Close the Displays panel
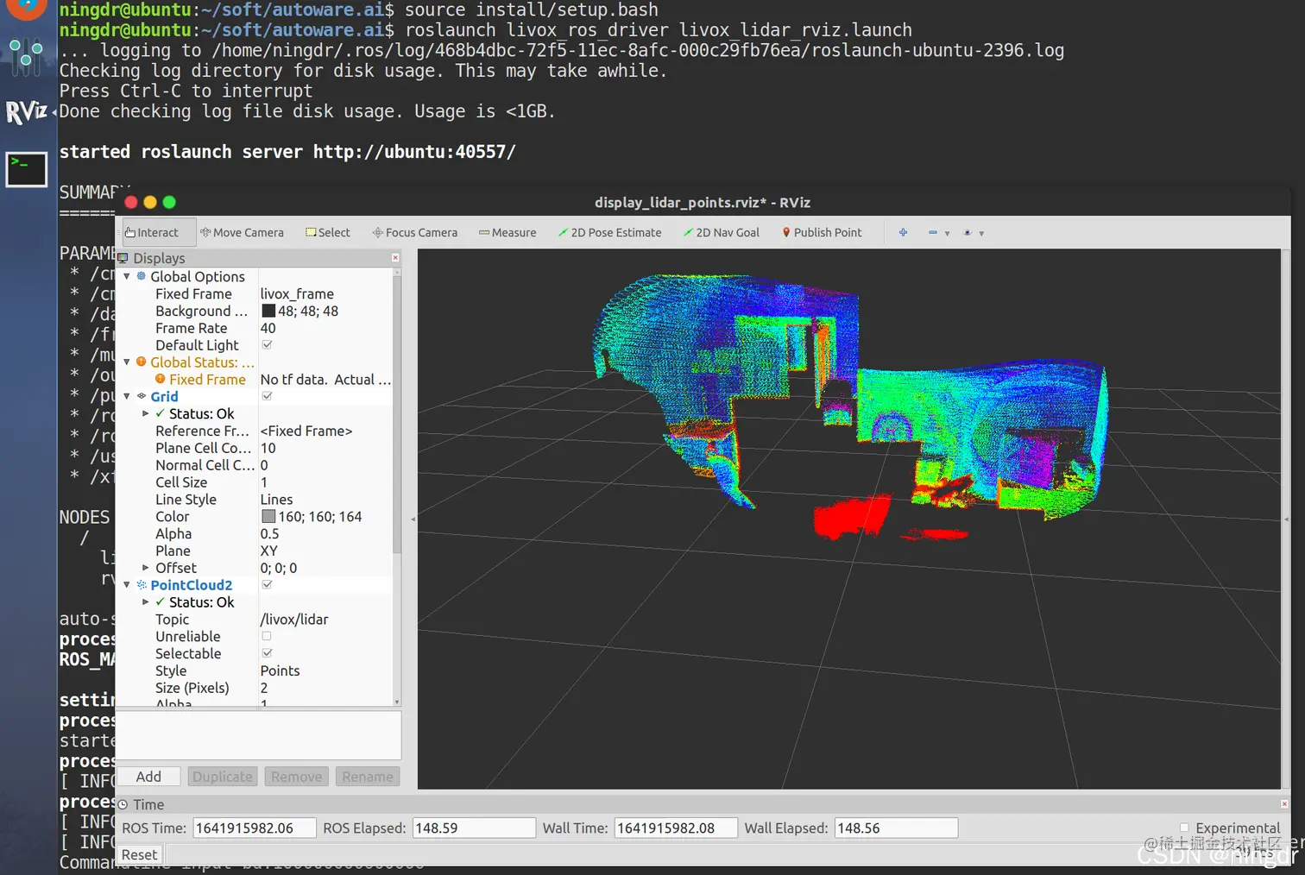Image resolution: width=1305 pixels, height=875 pixels. (395, 257)
